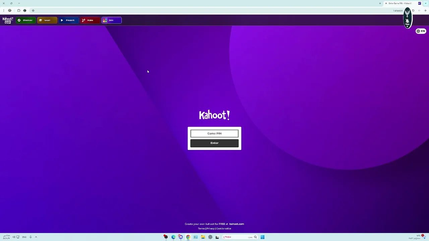The height and width of the screenshot is (241, 429).
Task: Click the browser profile avatar icon
Action: click(x=10, y=10)
